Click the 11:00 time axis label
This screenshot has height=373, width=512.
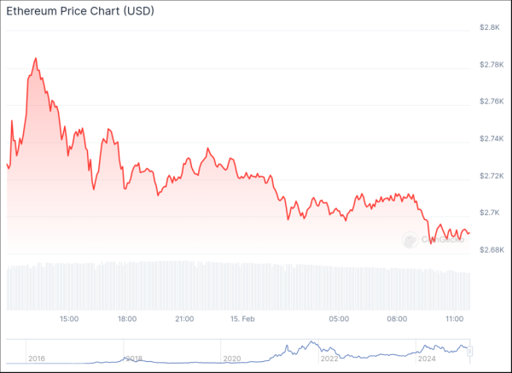(x=454, y=319)
